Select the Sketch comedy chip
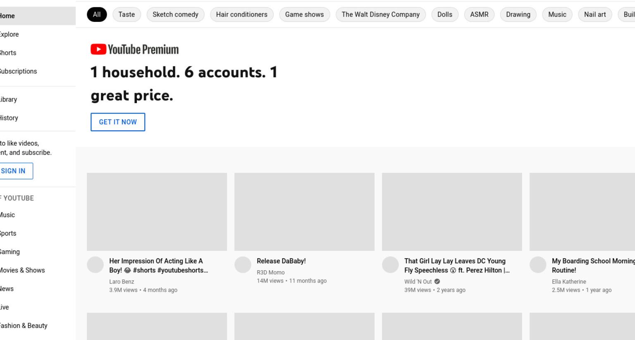The width and height of the screenshot is (635, 340). (x=175, y=14)
